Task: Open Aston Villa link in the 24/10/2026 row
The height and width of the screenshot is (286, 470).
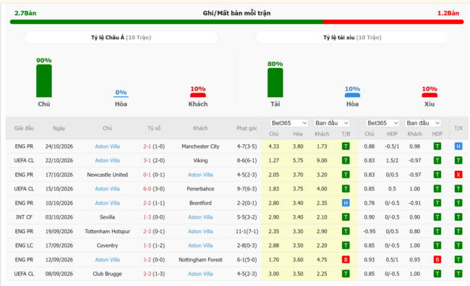Action: point(107,146)
